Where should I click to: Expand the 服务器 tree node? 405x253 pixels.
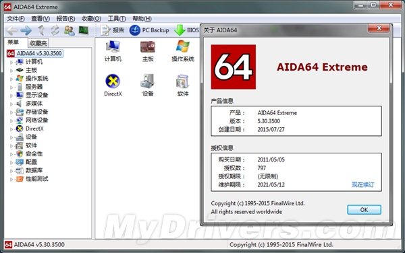point(11,87)
